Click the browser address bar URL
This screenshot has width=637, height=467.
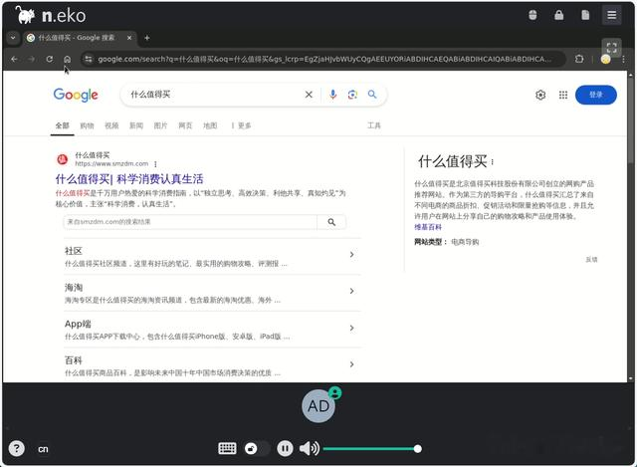click(324, 60)
